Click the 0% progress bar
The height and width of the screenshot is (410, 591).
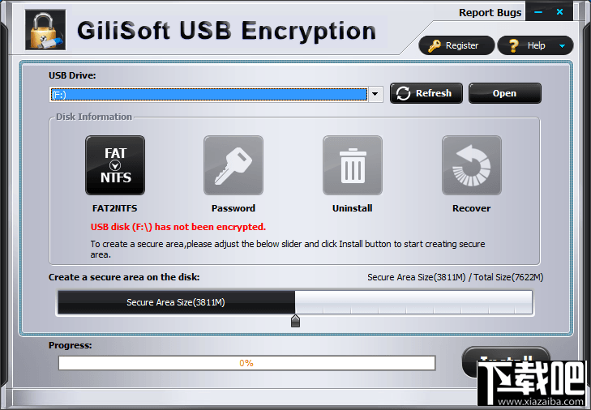point(247,363)
